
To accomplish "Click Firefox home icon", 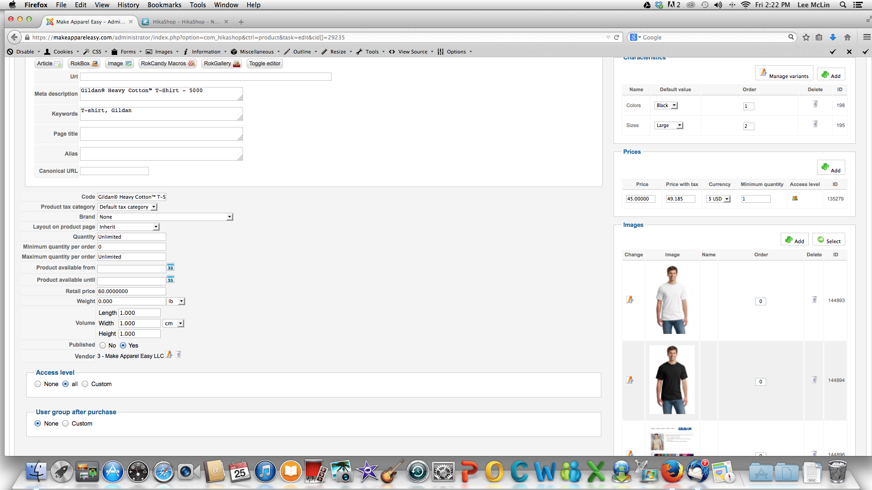I will (x=847, y=38).
